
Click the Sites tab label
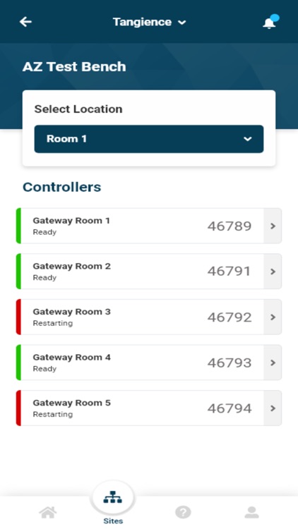[x=113, y=521]
